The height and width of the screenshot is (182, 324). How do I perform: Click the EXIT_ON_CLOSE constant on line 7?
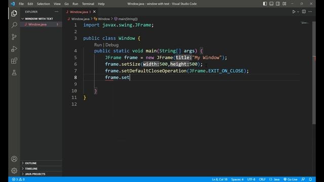(x=226, y=71)
